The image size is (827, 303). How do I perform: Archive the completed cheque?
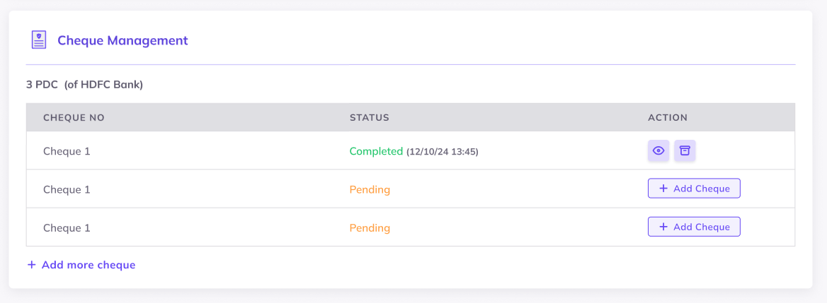pos(685,150)
